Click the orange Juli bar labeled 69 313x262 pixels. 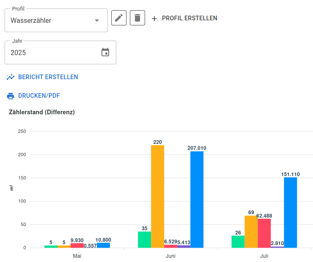click(251, 232)
